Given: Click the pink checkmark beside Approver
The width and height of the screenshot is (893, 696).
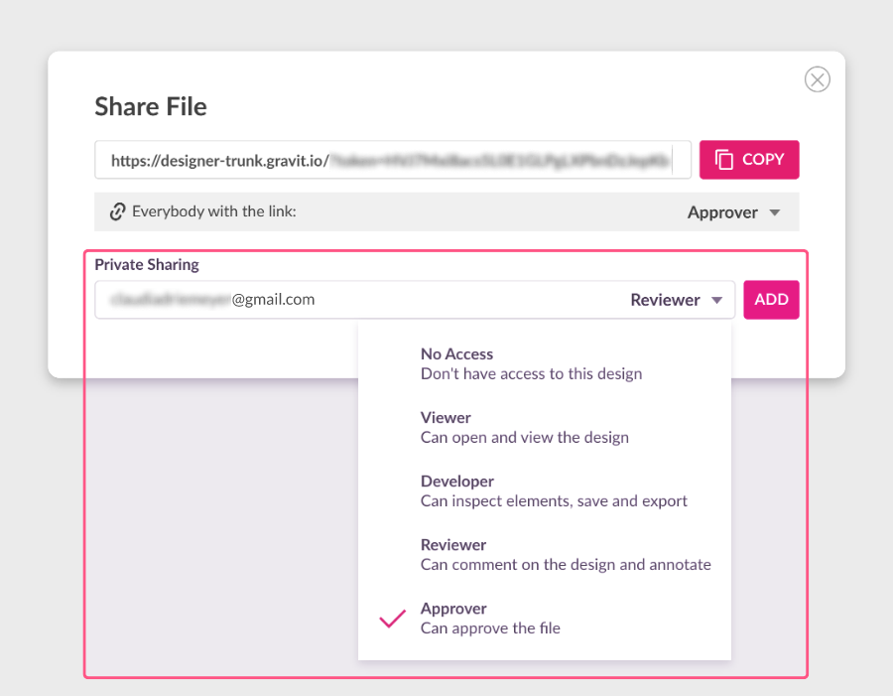Looking at the screenshot, I should pyautogui.click(x=393, y=619).
